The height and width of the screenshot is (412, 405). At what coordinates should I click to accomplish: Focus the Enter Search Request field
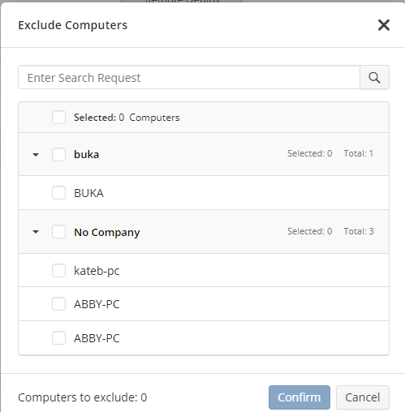point(189,78)
